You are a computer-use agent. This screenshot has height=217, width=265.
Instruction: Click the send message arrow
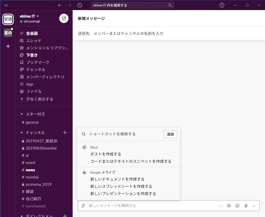click(x=254, y=206)
